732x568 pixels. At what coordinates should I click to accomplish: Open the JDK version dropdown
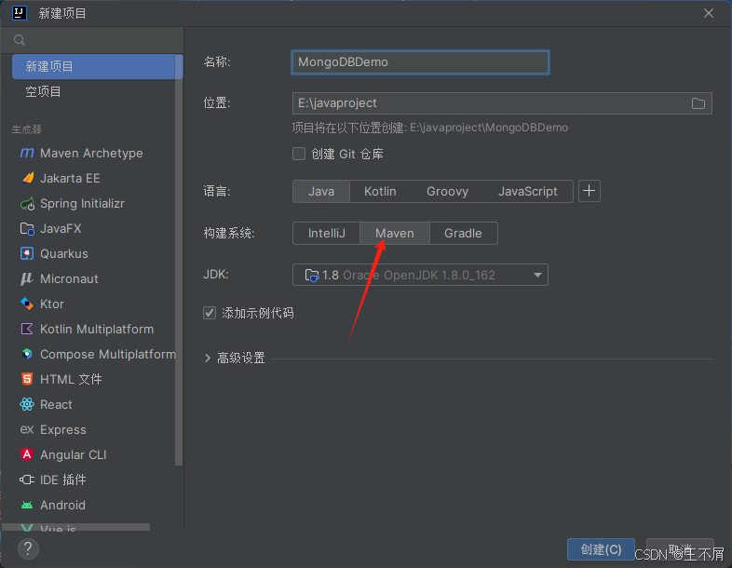point(420,275)
